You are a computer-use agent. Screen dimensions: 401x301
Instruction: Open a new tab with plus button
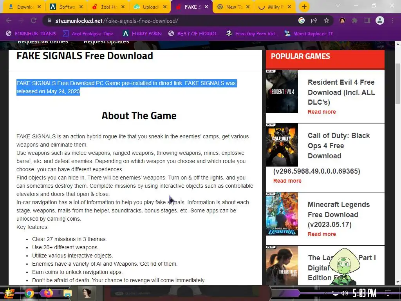[304, 7]
